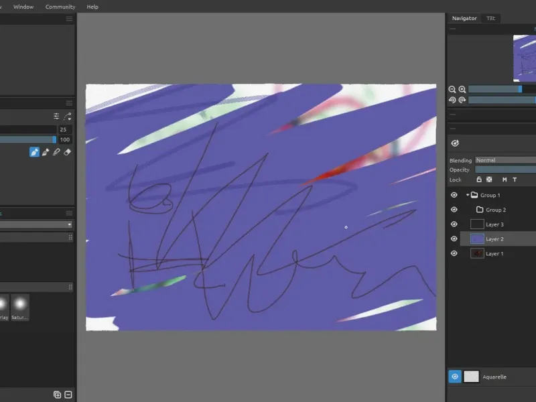The image size is (536, 402).
Task: Click the Aquarelle paper label
Action: (x=494, y=377)
